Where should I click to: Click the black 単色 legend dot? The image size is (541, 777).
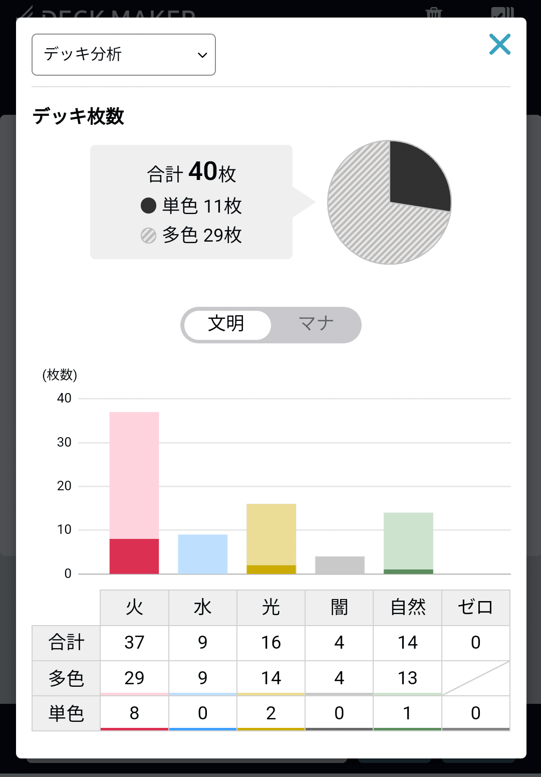click(x=149, y=206)
